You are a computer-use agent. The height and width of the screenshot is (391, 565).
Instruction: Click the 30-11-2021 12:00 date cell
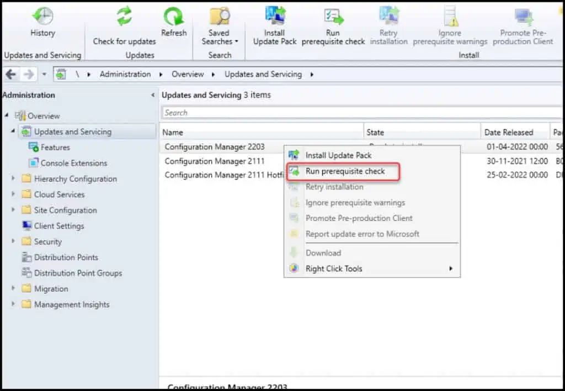tap(517, 161)
